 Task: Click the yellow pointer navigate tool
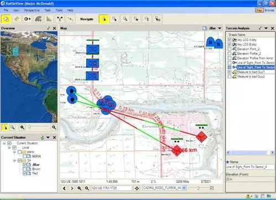tap(103, 19)
